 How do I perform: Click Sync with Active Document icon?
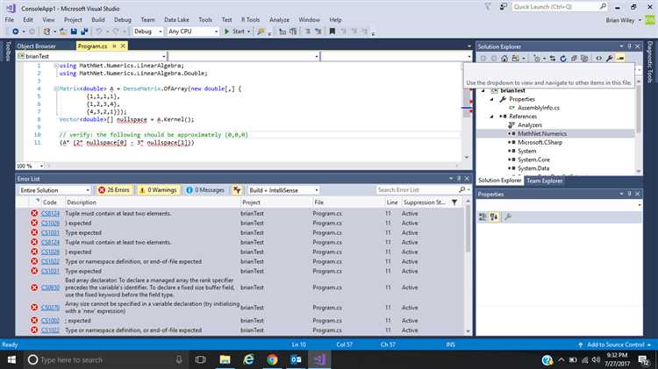click(552, 59)
